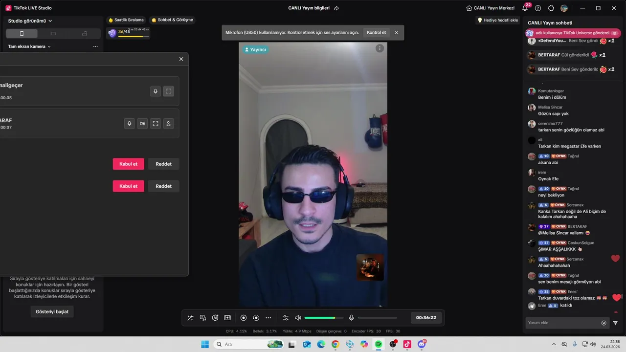Toggle fullscreen for guest BERTARAF
The image size is (626, 352).
156,124
